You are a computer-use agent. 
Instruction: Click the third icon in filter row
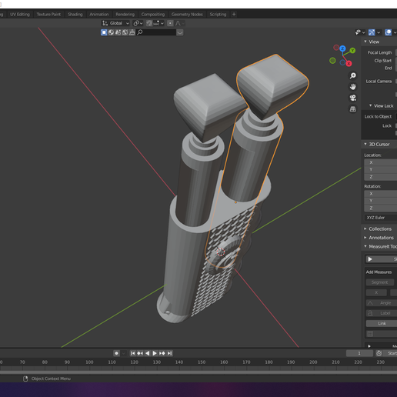point(118,32)
